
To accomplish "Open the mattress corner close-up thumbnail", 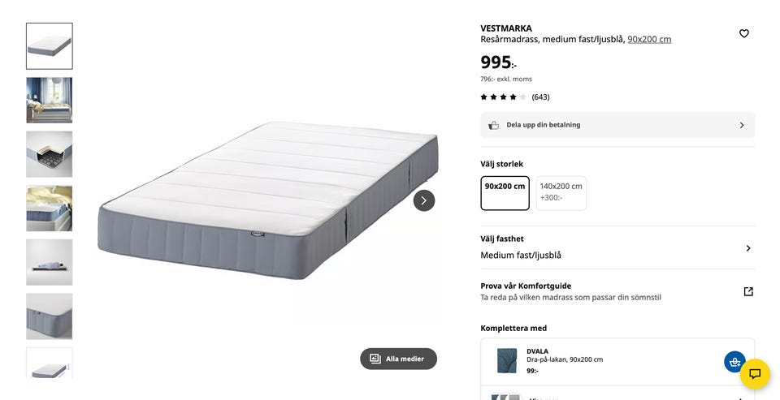I will (x=50, y=316).
